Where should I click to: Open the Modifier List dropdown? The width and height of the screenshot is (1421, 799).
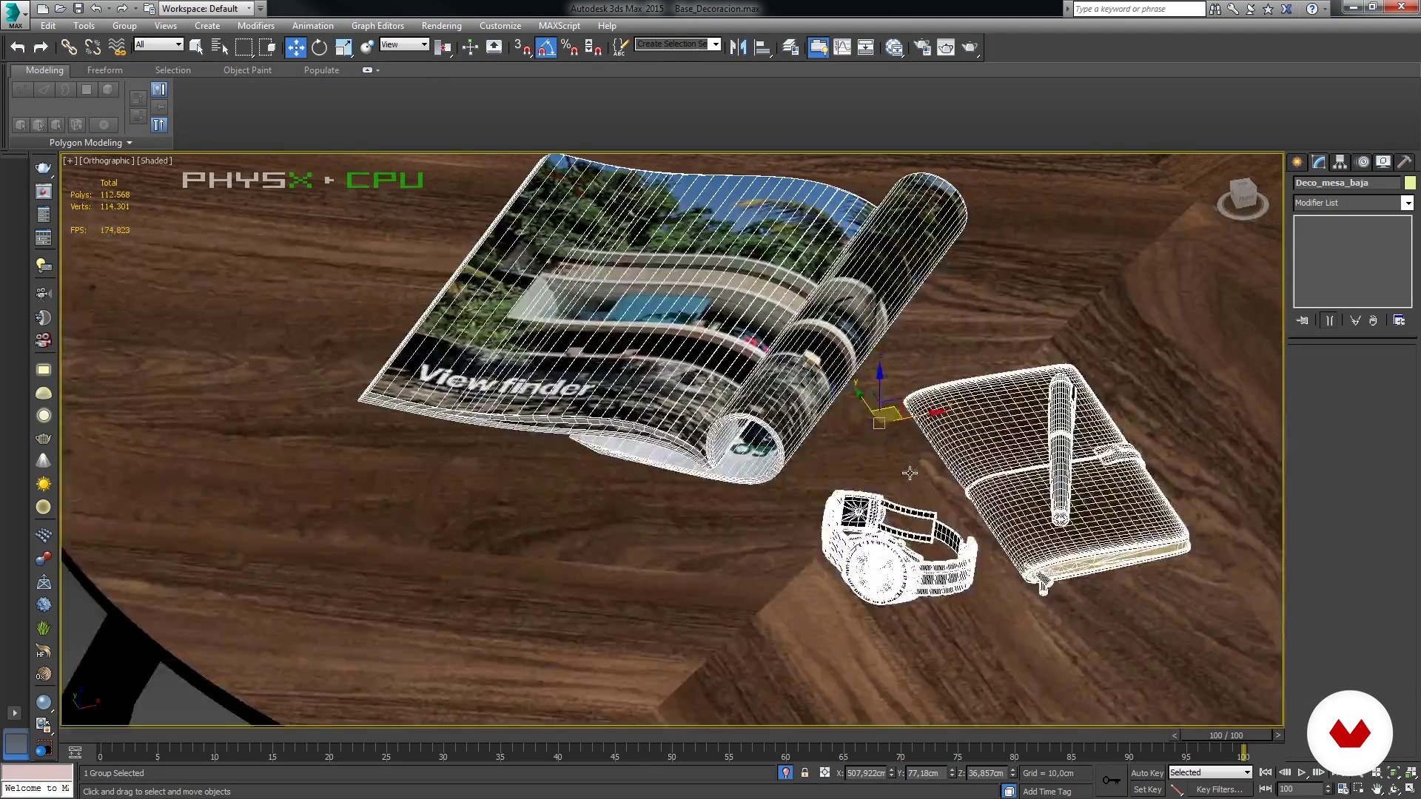click(1353, 203)
